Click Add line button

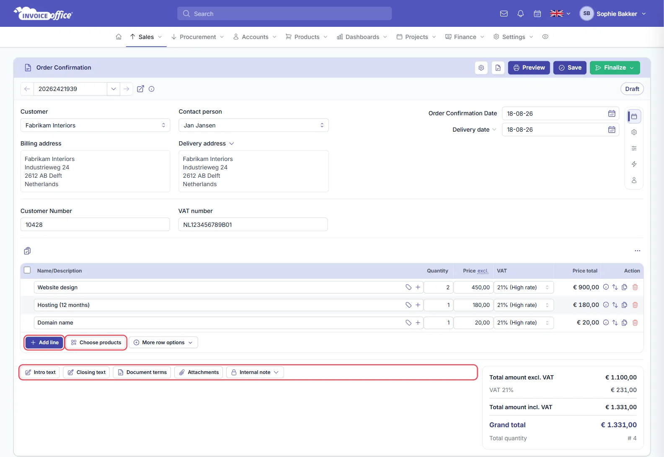coord(44,343)
